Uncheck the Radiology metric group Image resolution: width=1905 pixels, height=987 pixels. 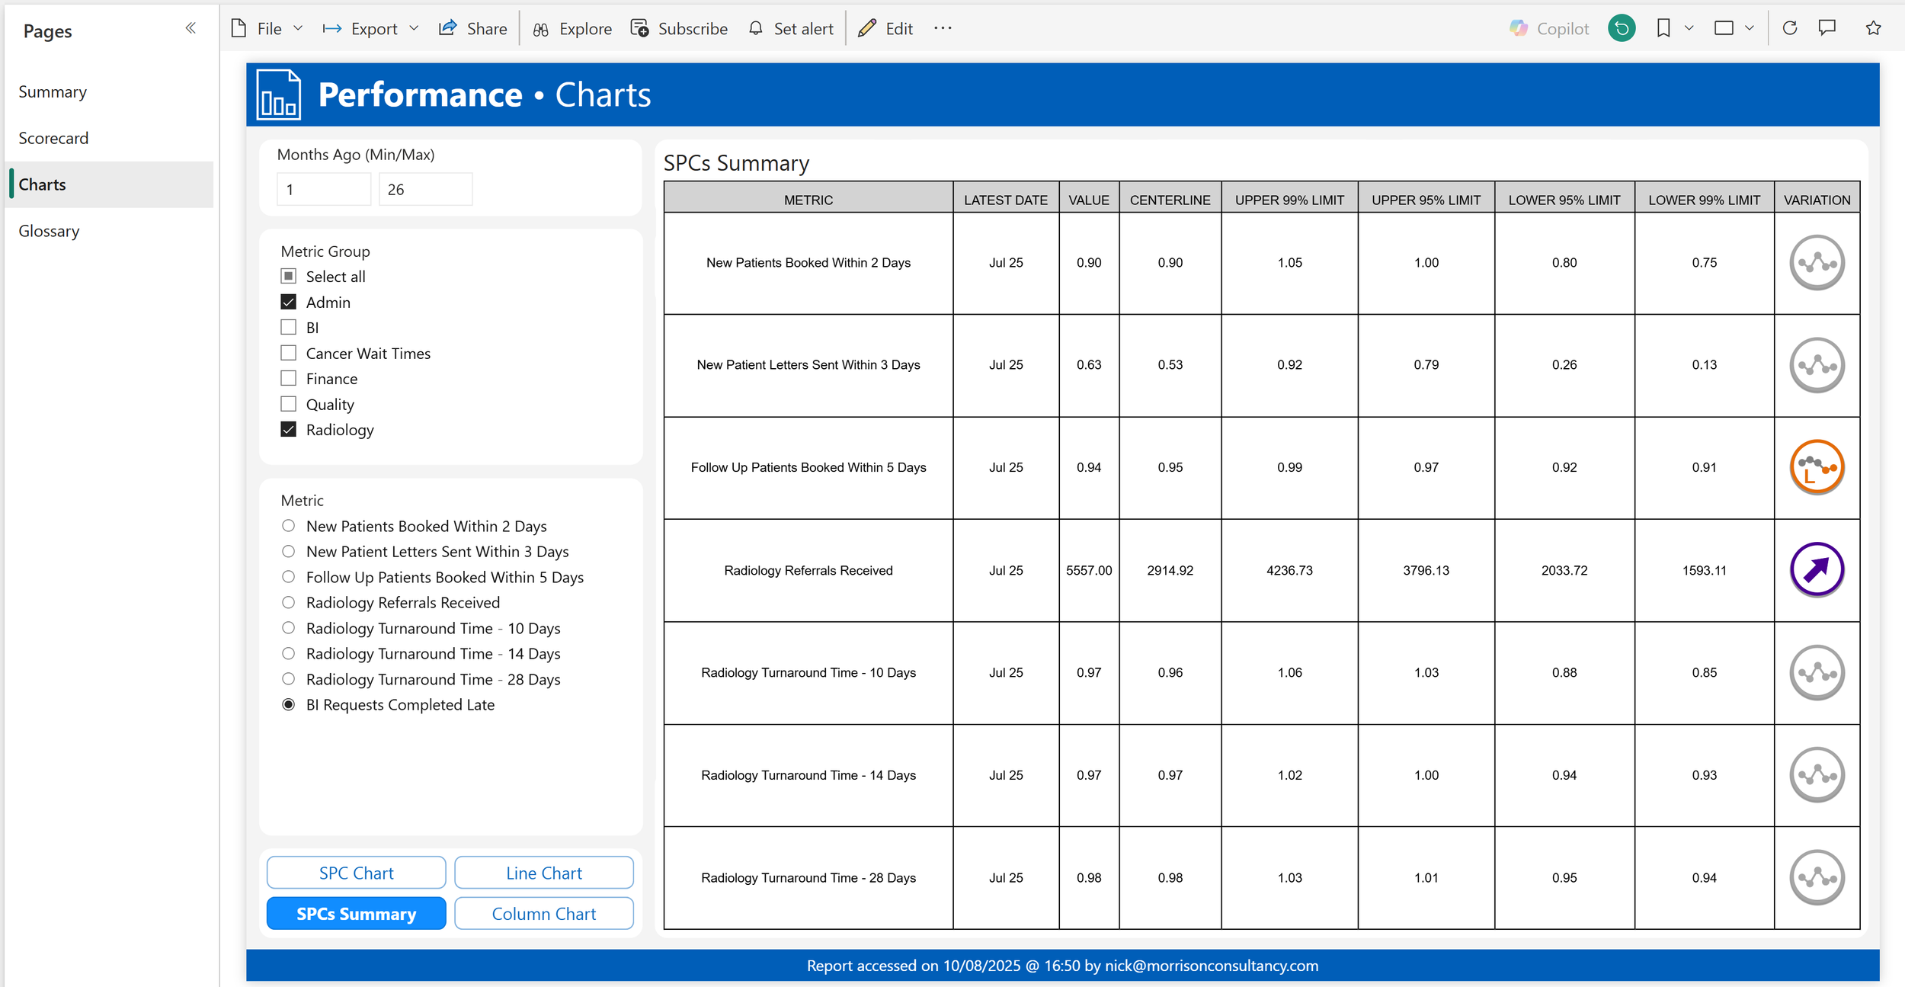[x=288, y=430]
